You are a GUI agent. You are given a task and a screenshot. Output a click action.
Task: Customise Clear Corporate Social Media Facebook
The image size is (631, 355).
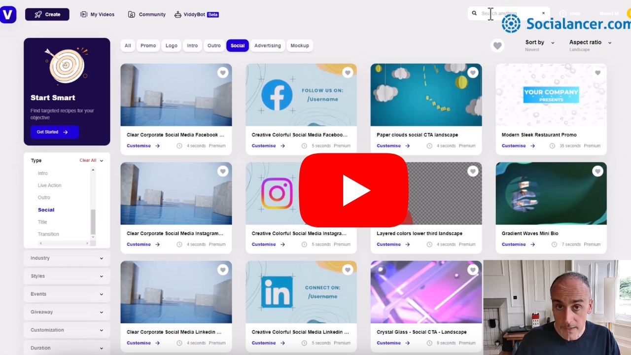(143, 145)
